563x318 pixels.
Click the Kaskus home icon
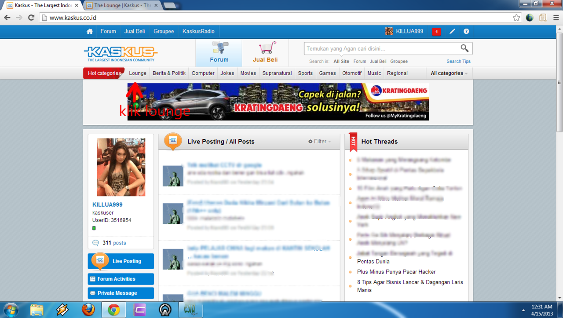click(x=90, y=31)
